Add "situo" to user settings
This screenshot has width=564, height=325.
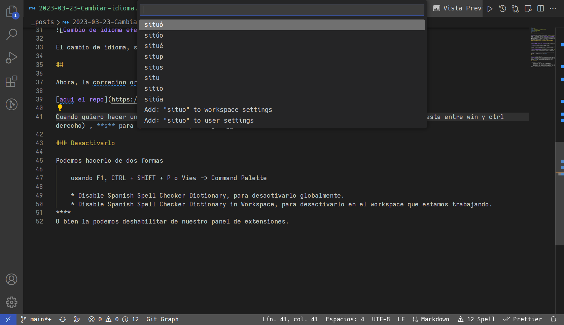pos(282,121)
